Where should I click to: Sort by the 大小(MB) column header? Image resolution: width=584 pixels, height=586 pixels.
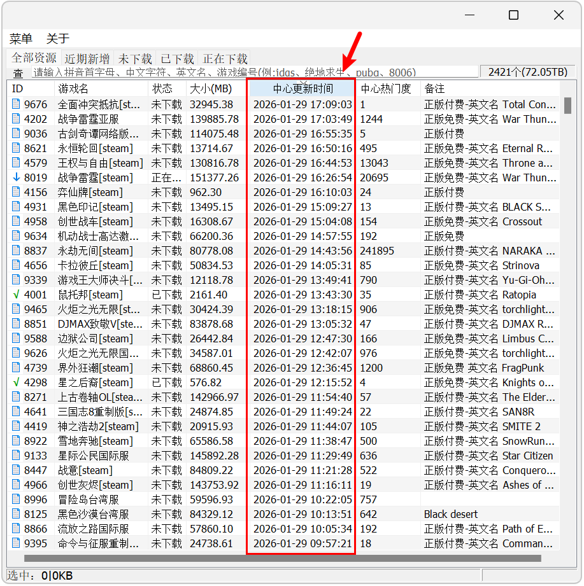pyautogui.click(x=217, y=88)
